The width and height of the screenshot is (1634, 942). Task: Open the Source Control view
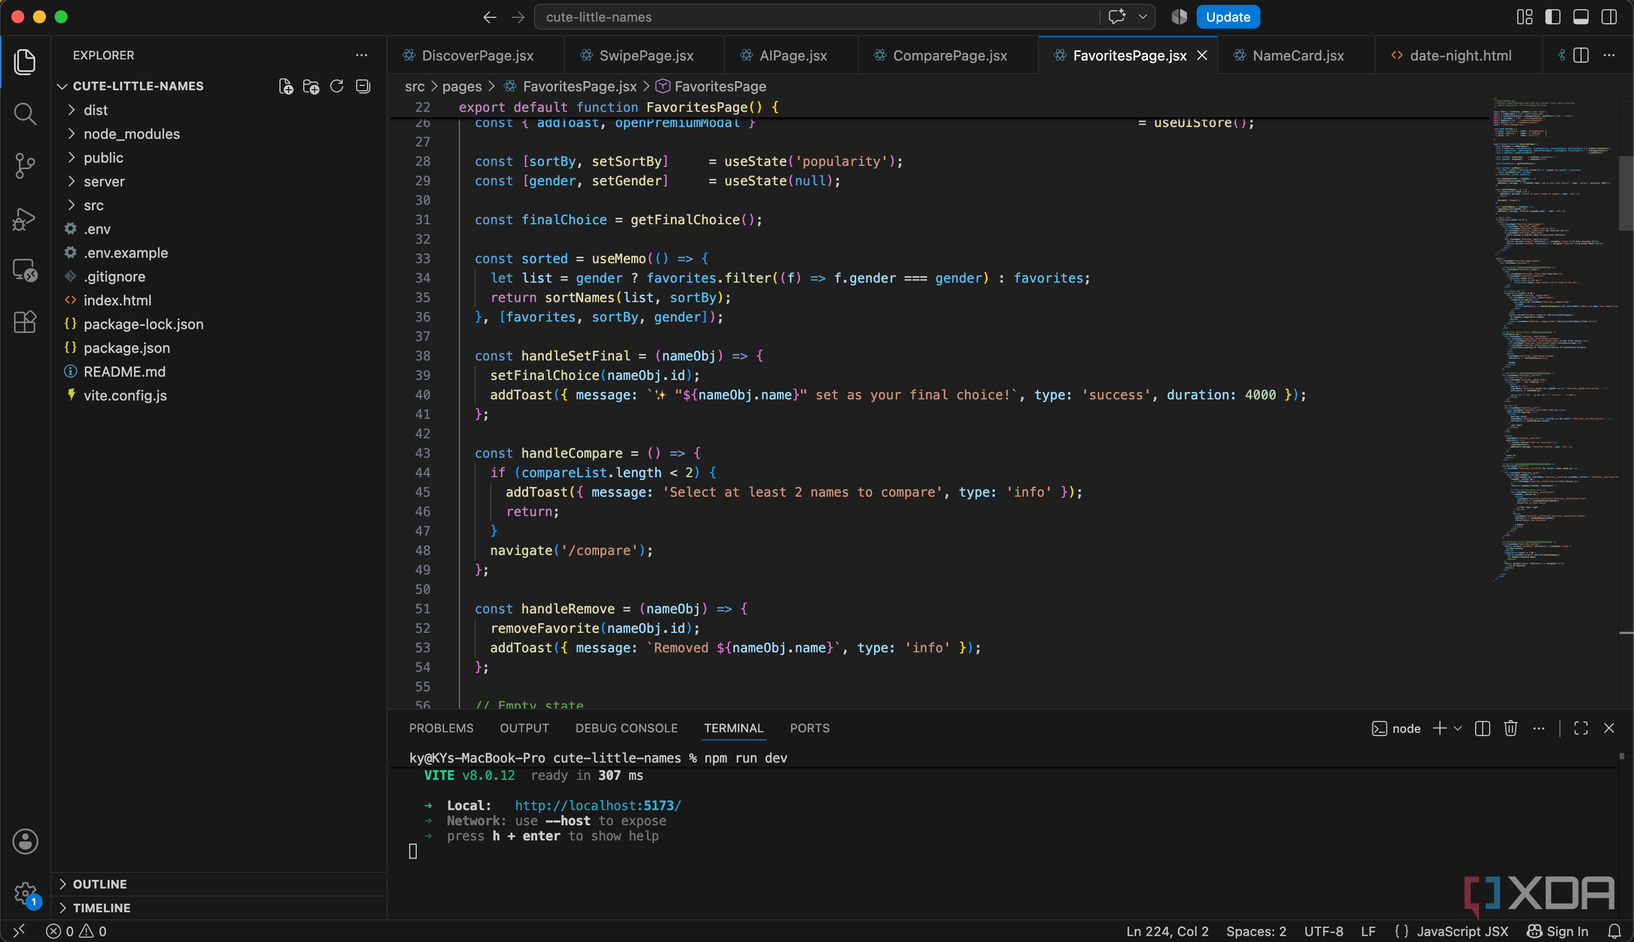[24, 166]
